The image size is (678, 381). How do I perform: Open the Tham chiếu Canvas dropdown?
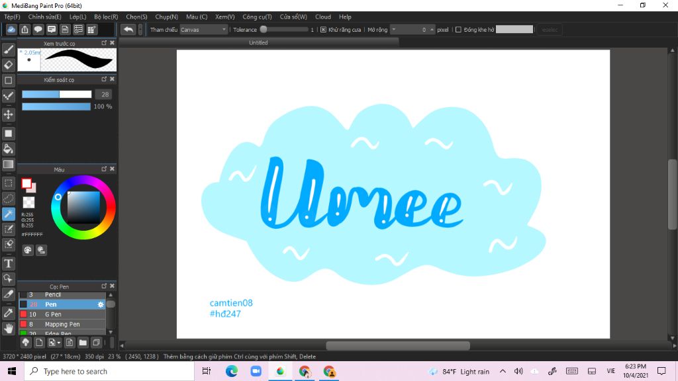point(203,29)
